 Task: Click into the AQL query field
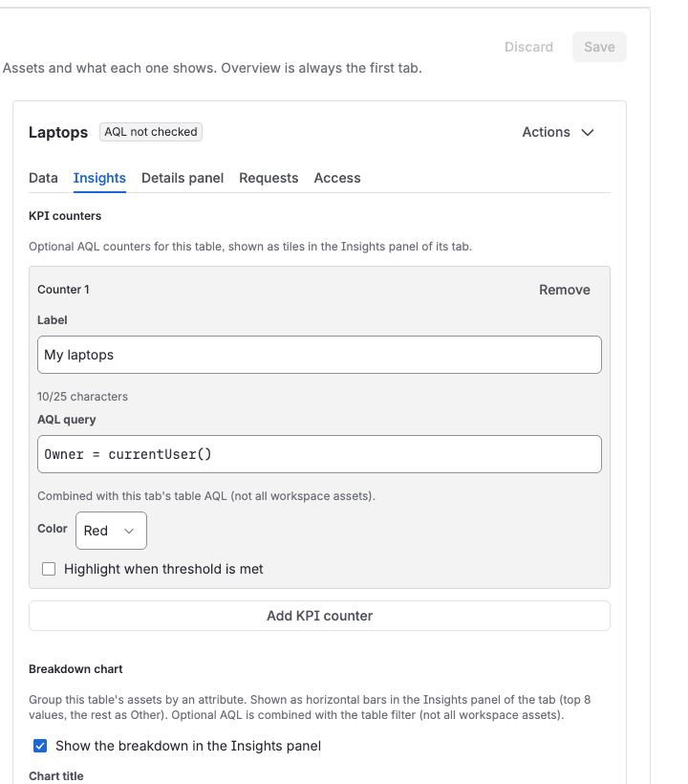pos(319,454)
